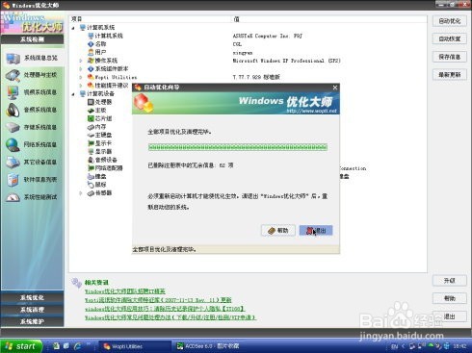472x353 pixels.
Task: Open the Windows start menu
Action: [21, 346]
